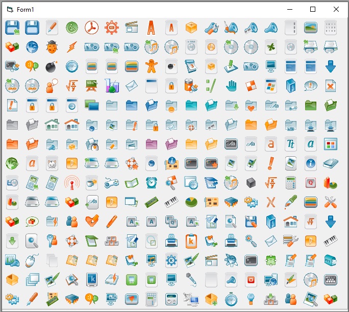Select the chemistry flasks icon

tap(112, 86)
